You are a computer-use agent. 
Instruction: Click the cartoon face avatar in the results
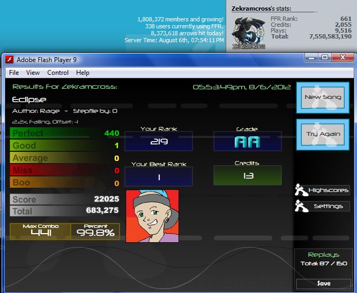point(152,216)
